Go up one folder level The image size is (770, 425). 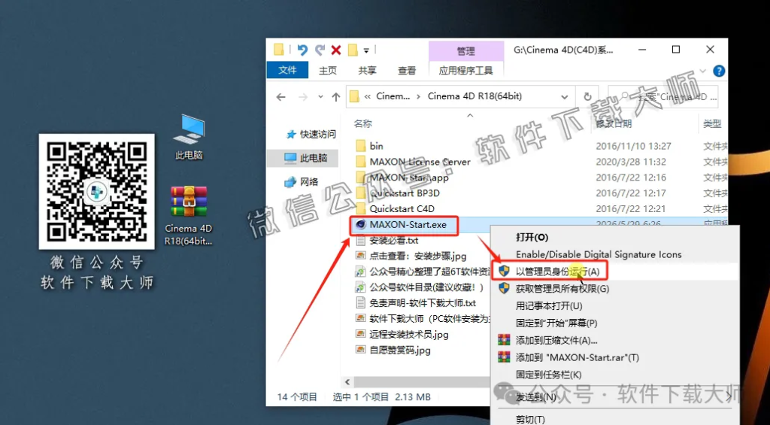(336, 97)
